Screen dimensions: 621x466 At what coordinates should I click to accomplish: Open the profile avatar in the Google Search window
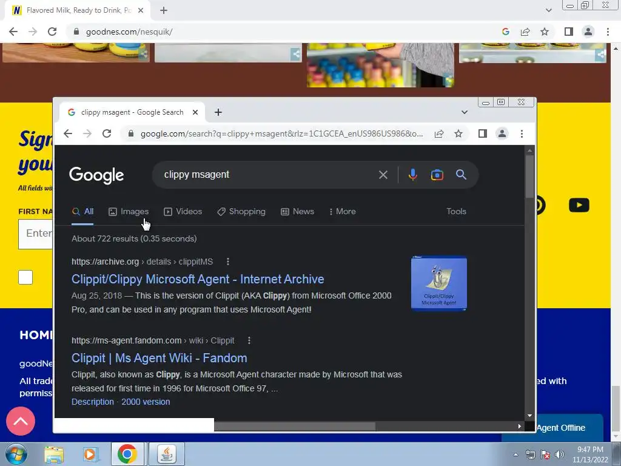point(502,133)
